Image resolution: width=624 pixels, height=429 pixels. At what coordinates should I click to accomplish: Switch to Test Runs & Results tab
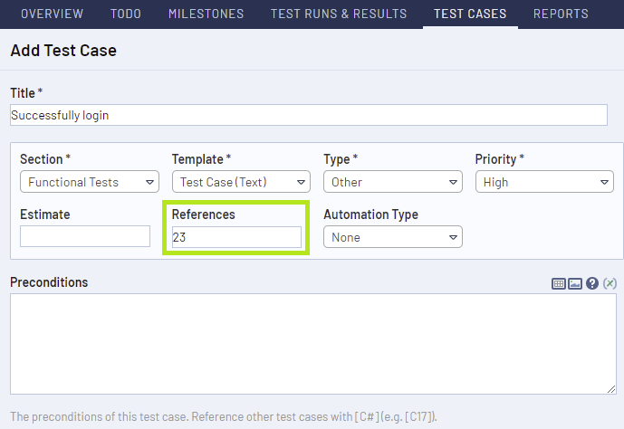[339, 14]
